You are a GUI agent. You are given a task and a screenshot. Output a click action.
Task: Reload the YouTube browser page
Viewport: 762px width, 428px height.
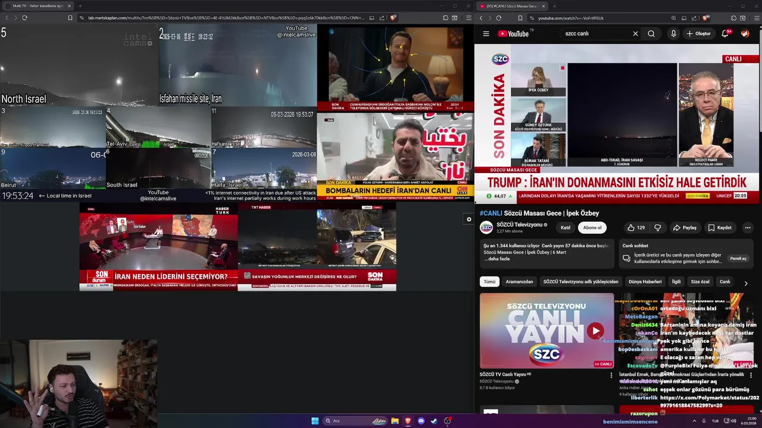pos(499,18)
